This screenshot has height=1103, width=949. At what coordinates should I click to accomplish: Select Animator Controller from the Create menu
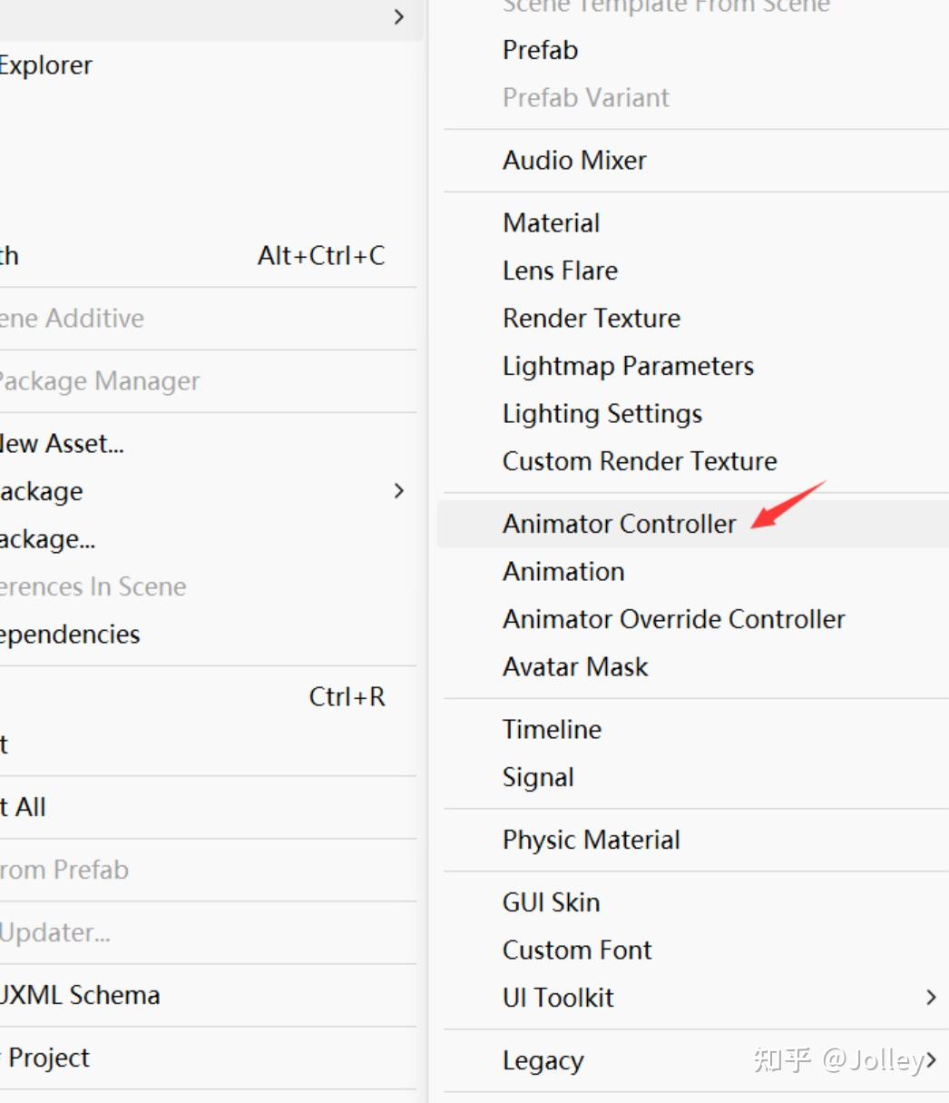click(620, 524)
